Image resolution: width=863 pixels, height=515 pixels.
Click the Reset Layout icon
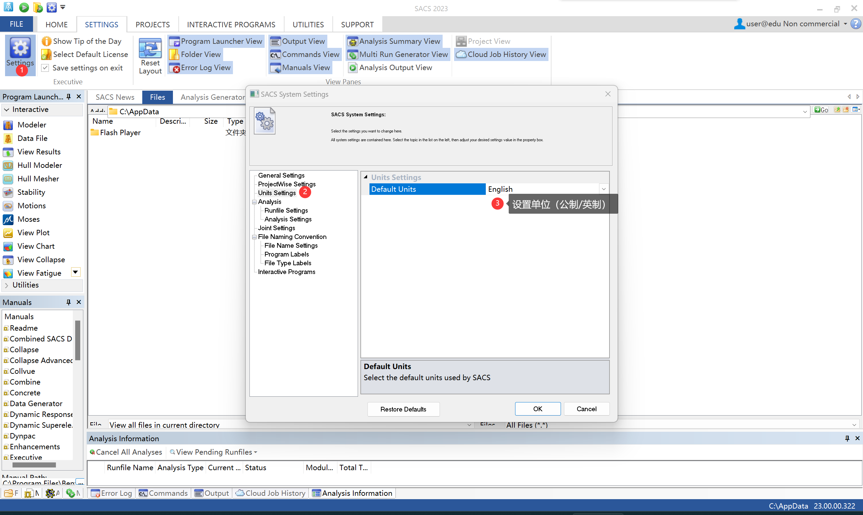[x=150, y=49]
